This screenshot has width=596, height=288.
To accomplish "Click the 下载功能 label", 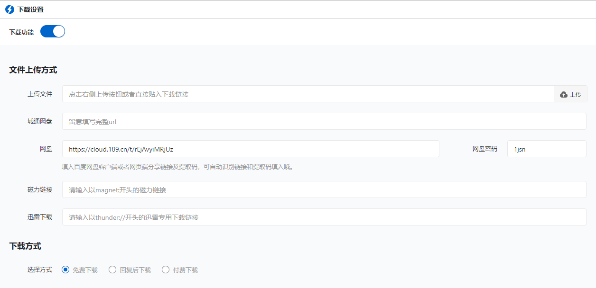I will [x=21, y=32].
